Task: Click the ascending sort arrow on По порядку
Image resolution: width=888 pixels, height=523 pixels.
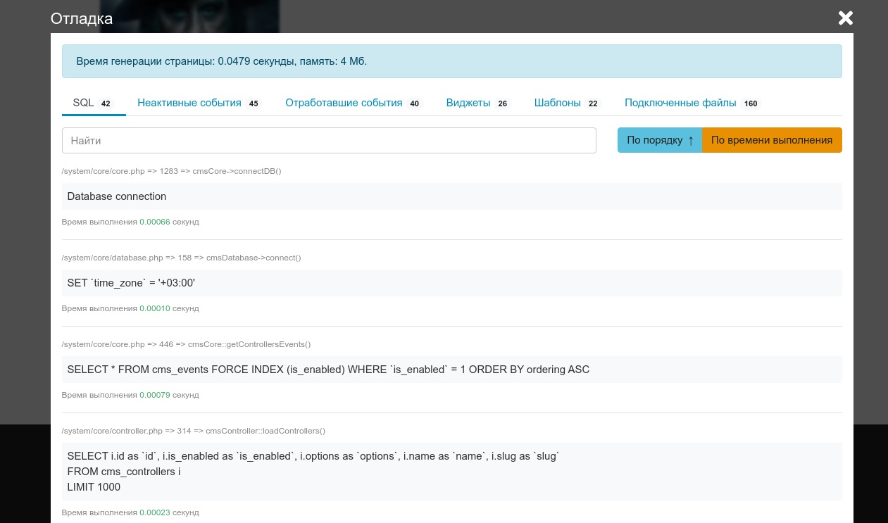Action: (x=690, y=140)
